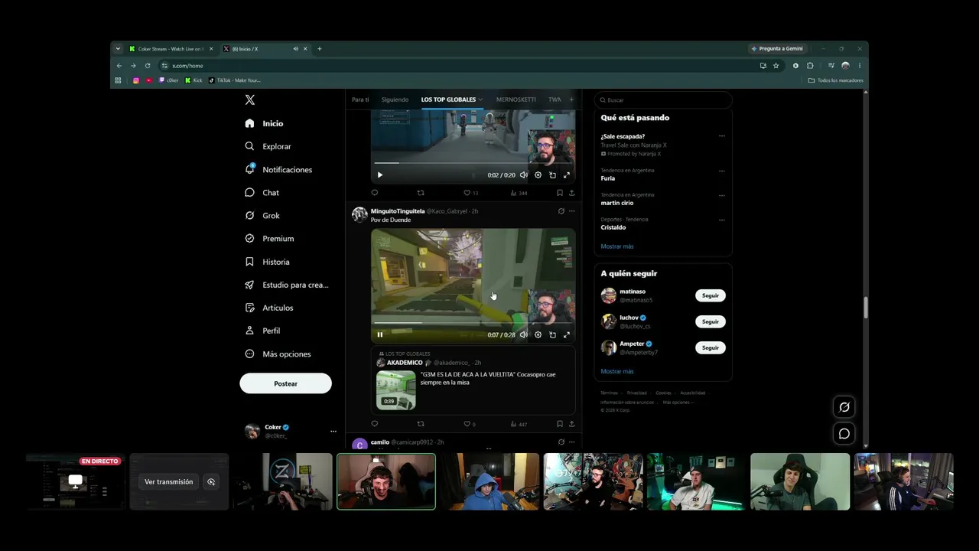Open more options for martin cirio trend
The image size is (979, 551).
tap(721, 195)
